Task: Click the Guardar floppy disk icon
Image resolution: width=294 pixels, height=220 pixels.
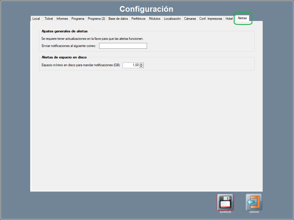Action: [225, 202]
